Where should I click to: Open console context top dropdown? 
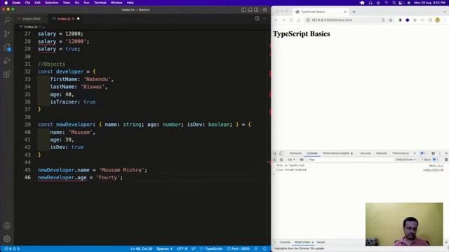(x=291, y=160)
